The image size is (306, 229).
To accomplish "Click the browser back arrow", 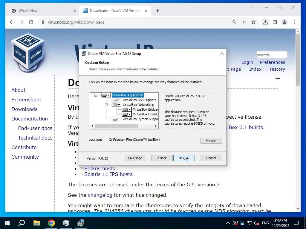I will tap(12, 22).
